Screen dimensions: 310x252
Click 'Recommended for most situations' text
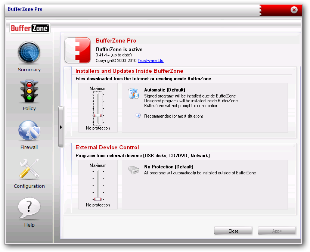pyautogui.click(x=174, y=116)
